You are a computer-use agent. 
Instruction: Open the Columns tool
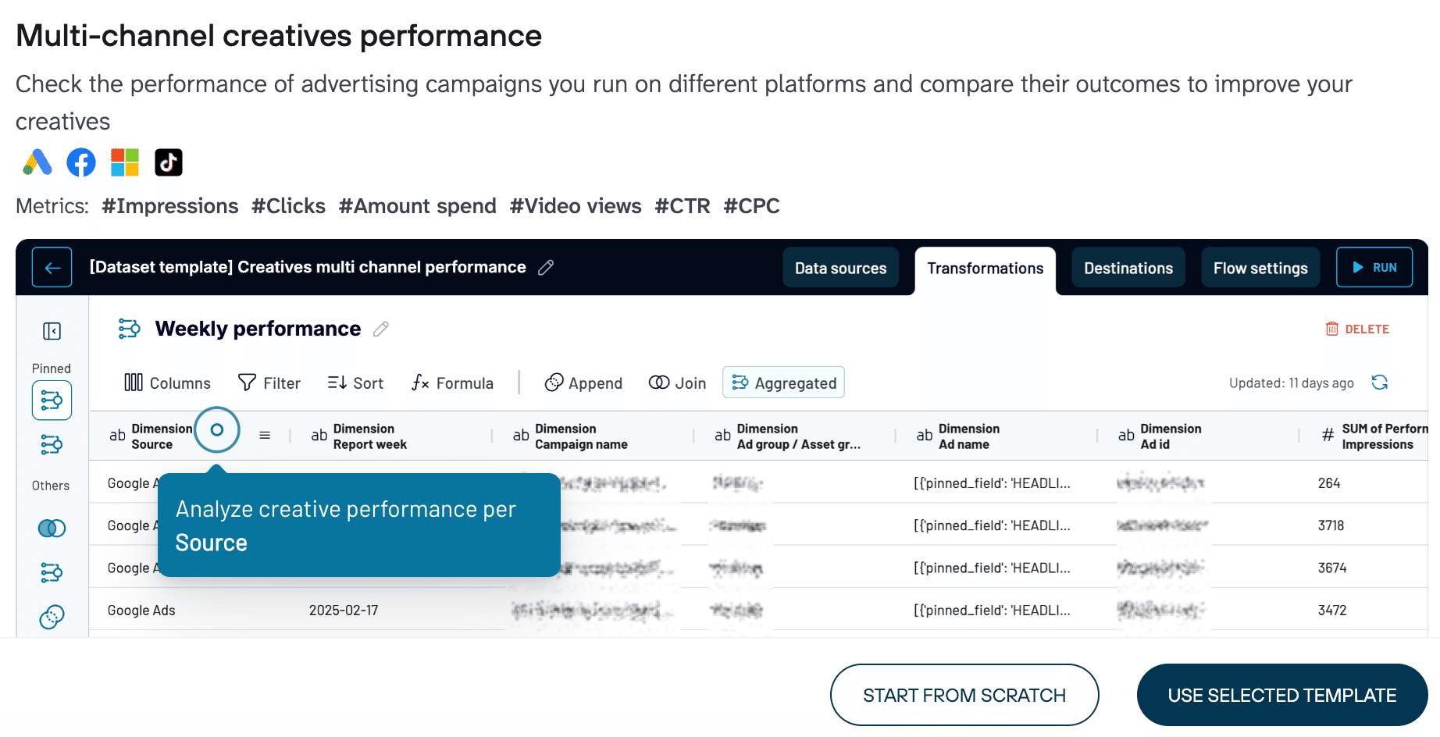[168, 383]
